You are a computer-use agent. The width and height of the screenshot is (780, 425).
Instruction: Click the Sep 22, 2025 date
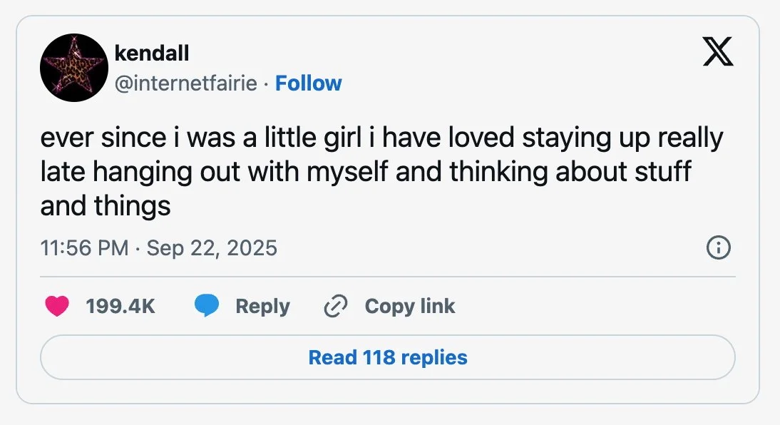tap(212, 248)
